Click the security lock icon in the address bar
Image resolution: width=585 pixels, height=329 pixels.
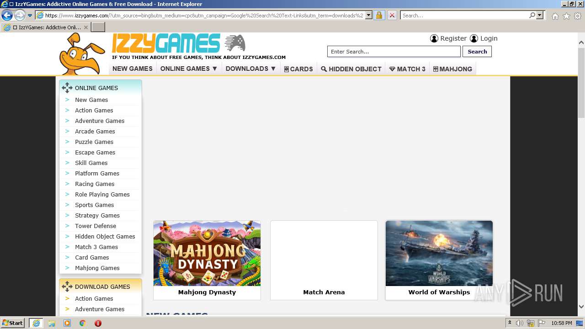[x=379, y=15]
